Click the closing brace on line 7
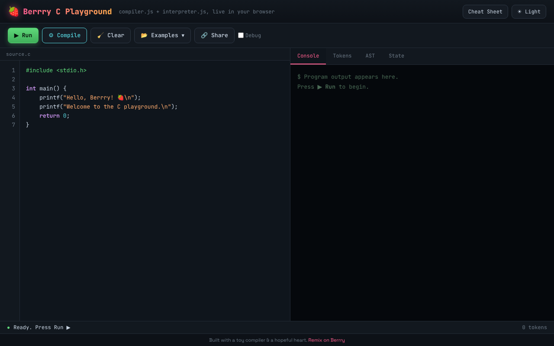Viewport: 554px width, 346px height. (28, 125)
